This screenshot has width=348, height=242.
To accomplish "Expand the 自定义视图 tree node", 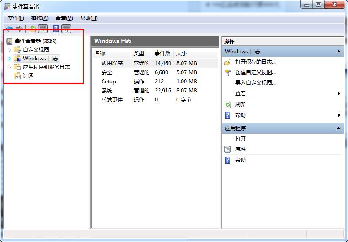I will pos(10,50).
